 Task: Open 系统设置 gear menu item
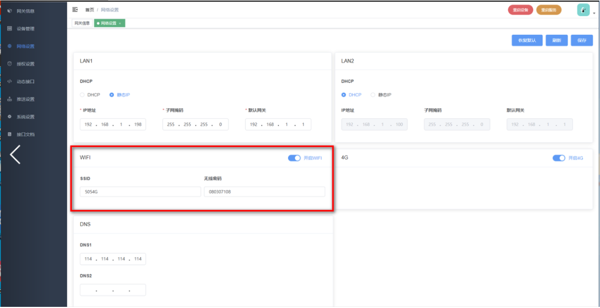click(x=25, y=117)
